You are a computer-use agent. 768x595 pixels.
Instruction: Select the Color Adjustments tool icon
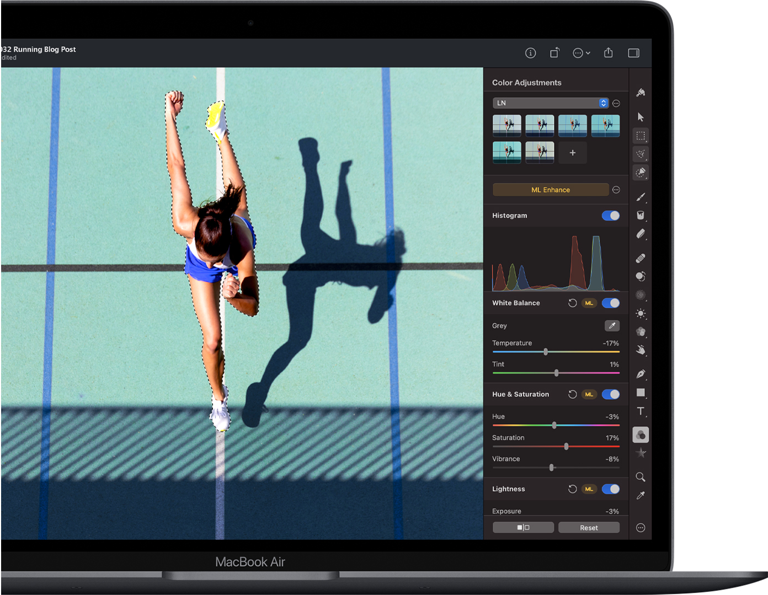(x=641, y=435)
